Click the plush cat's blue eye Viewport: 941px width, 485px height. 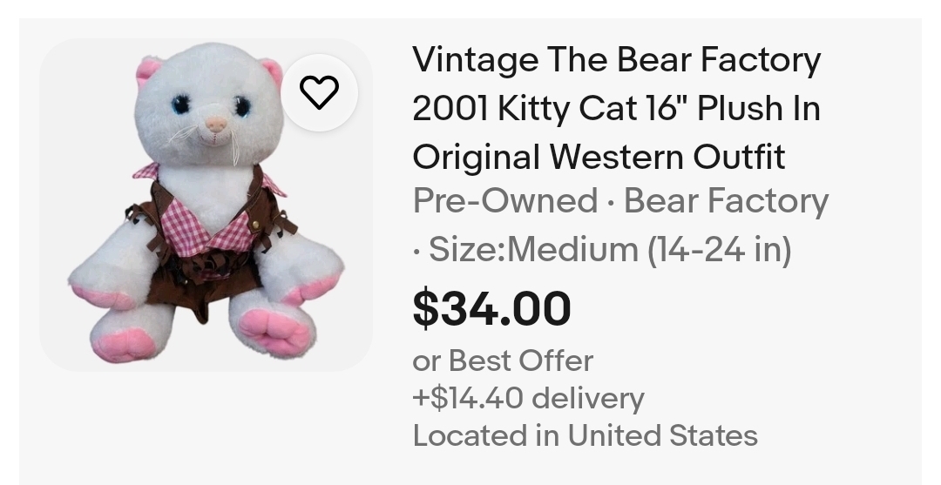[x=180, y=104]
